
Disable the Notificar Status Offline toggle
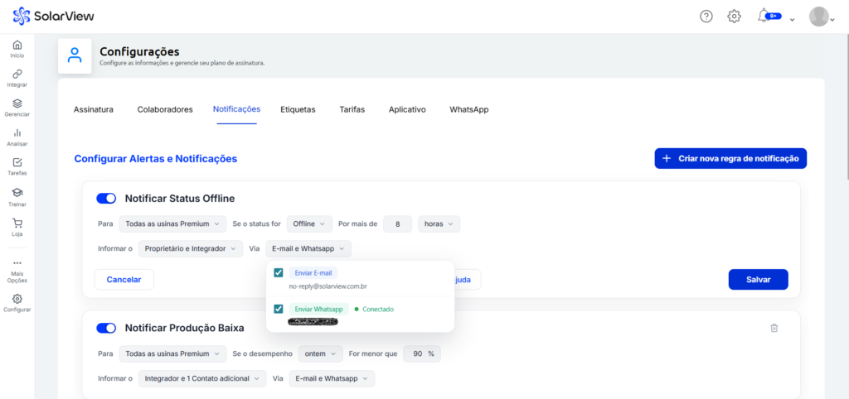(106, 199)
